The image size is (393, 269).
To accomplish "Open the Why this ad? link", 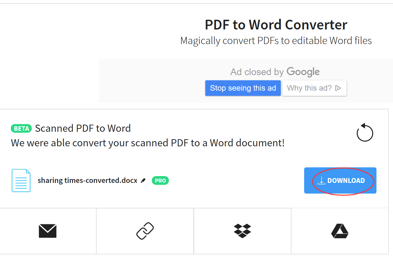I will (x=315, y=88).
